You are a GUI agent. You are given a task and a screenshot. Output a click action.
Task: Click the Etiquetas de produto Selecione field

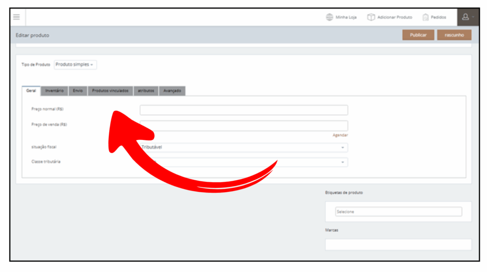(x=398, y=212)
